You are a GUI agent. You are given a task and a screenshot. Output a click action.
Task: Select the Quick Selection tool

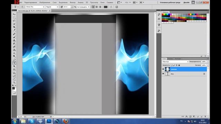(14, 24)
